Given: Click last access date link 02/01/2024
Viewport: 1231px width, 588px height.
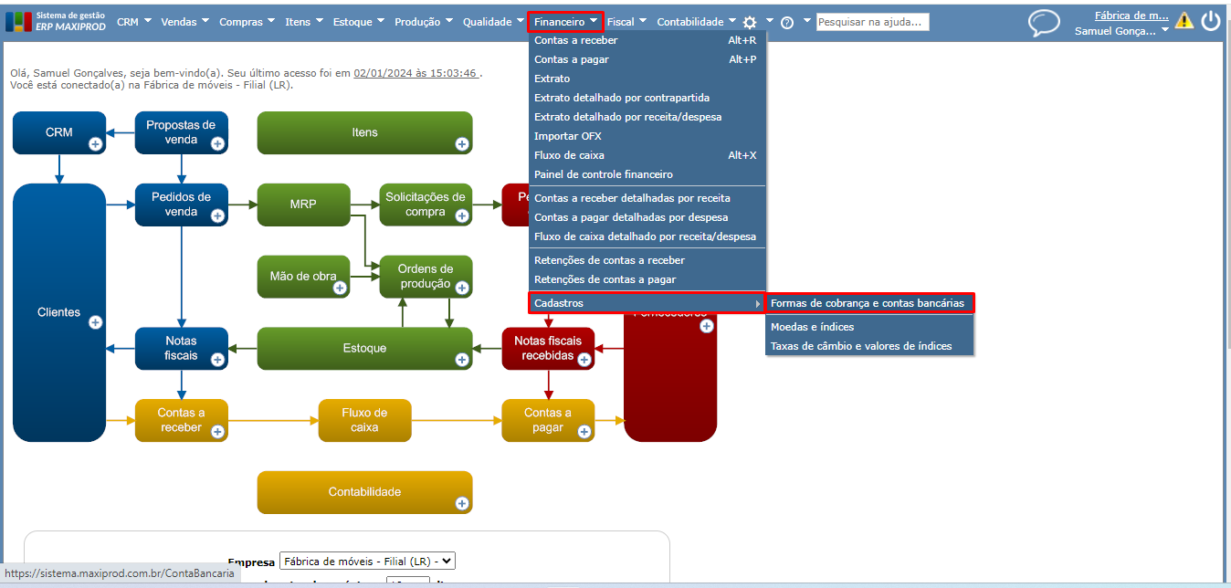Looking at the screenshot, I should (416, 73).
